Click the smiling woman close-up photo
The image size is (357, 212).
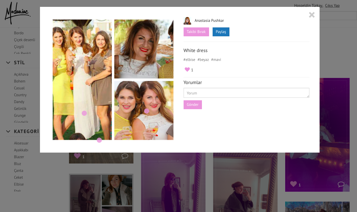[x=144, y=49]
